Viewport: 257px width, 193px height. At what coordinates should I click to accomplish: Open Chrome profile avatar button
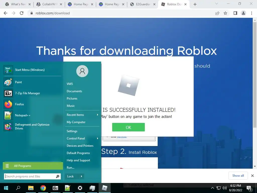pyautogui.click(x=243, y=13)
